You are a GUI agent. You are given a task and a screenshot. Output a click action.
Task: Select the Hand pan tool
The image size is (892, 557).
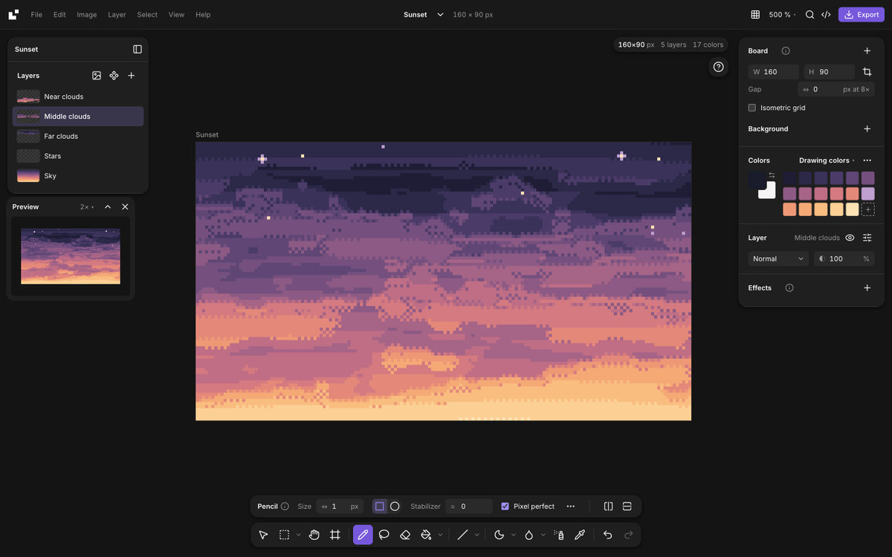[314, 535]
